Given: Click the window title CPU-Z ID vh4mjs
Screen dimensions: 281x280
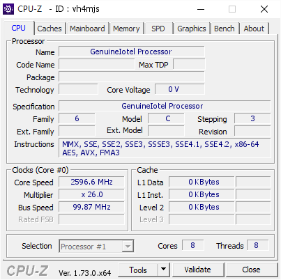Looking at the screenshot, I should 59,9.
